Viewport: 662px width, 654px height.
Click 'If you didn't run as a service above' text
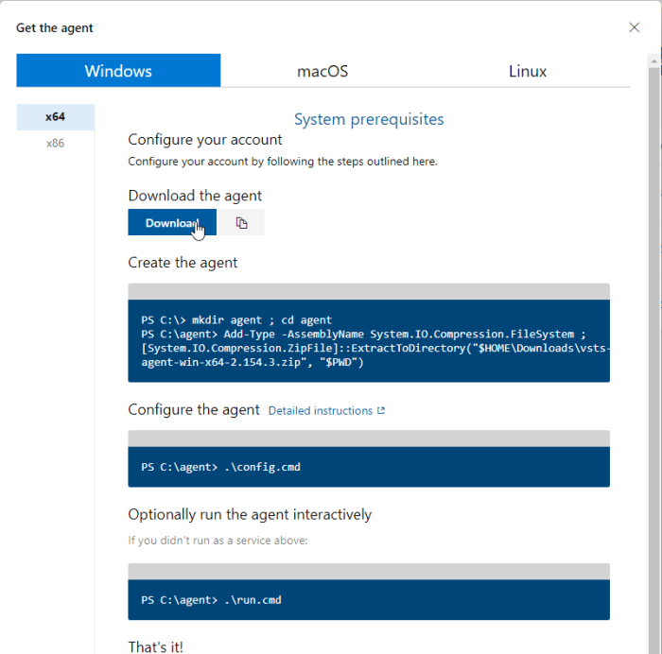[x=218, y=540]
